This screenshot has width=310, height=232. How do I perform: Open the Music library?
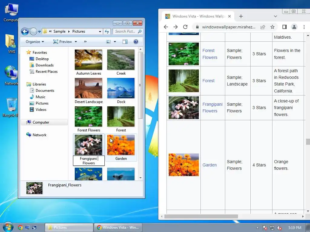(x=40, y=97)
